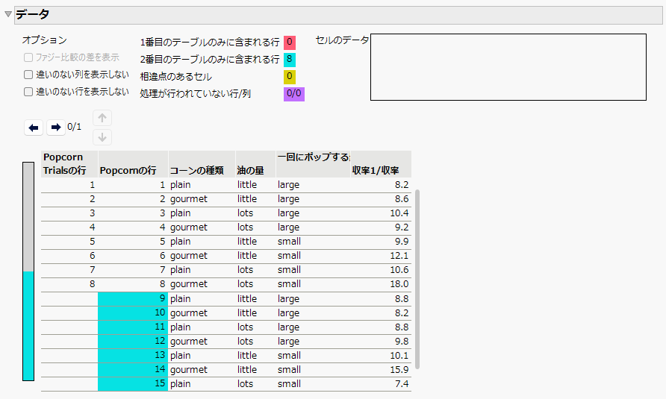Click the Popcorn Trials row number 7
666x399 pixels.
tap(92, 270)
